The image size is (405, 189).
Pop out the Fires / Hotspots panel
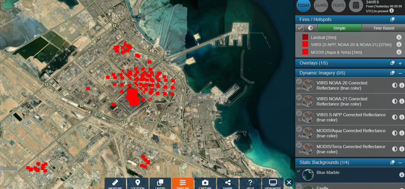[392, 20]
